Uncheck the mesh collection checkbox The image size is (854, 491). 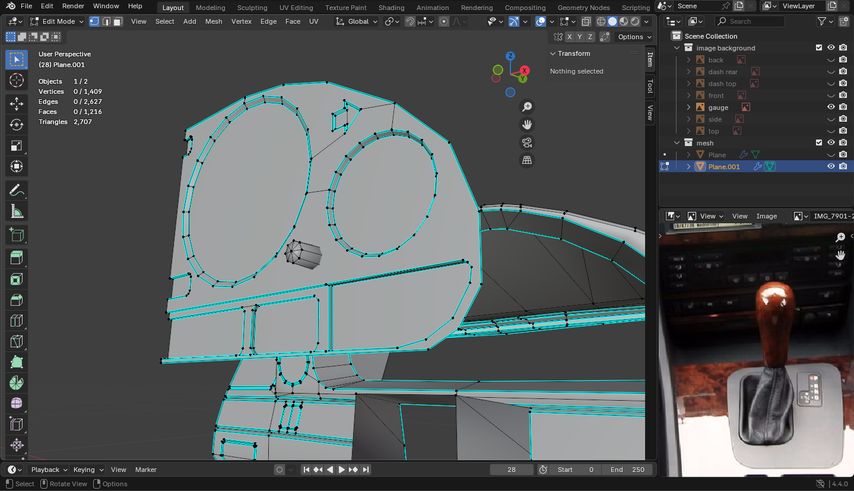coord(819,143)
